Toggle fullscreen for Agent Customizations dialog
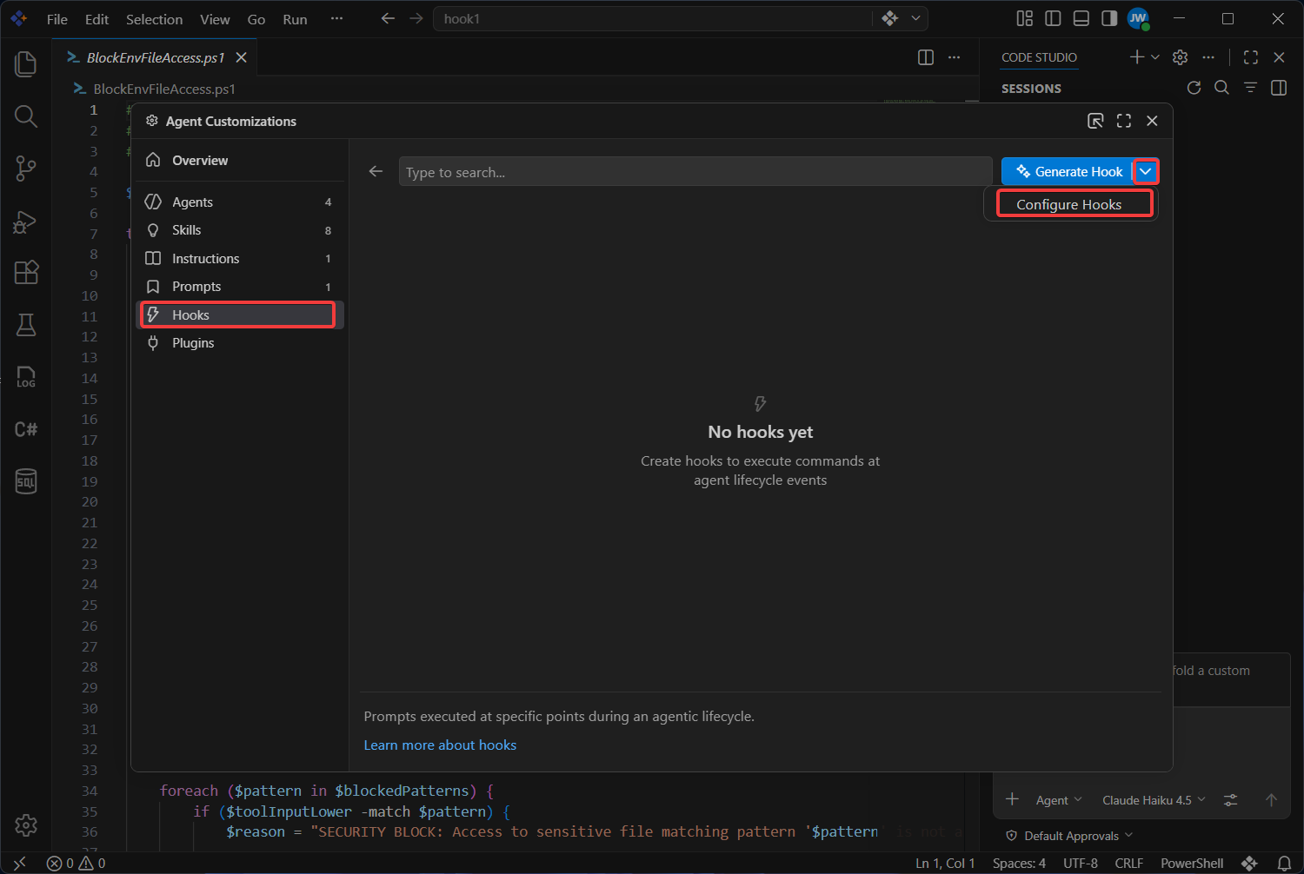 coord(1124,121)
